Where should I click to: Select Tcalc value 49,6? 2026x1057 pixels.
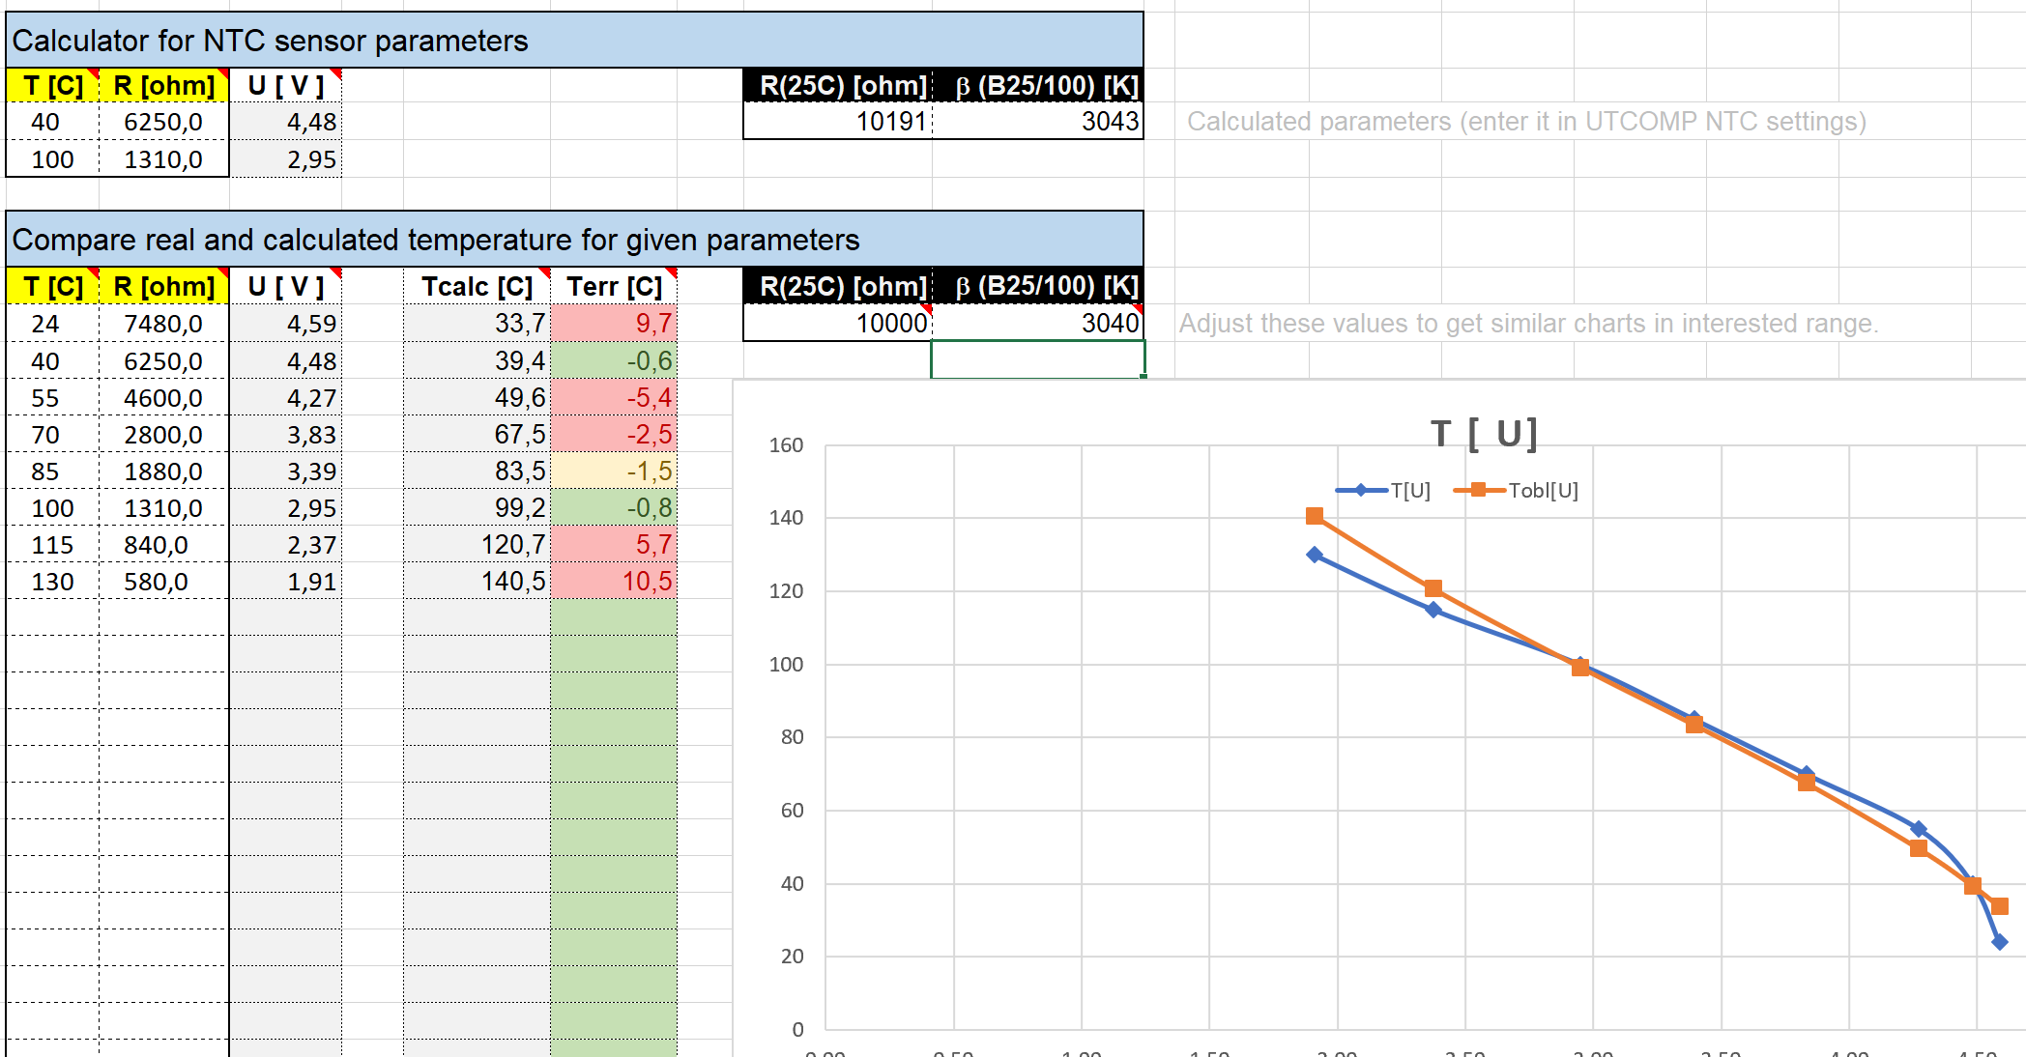coord(478,397)
